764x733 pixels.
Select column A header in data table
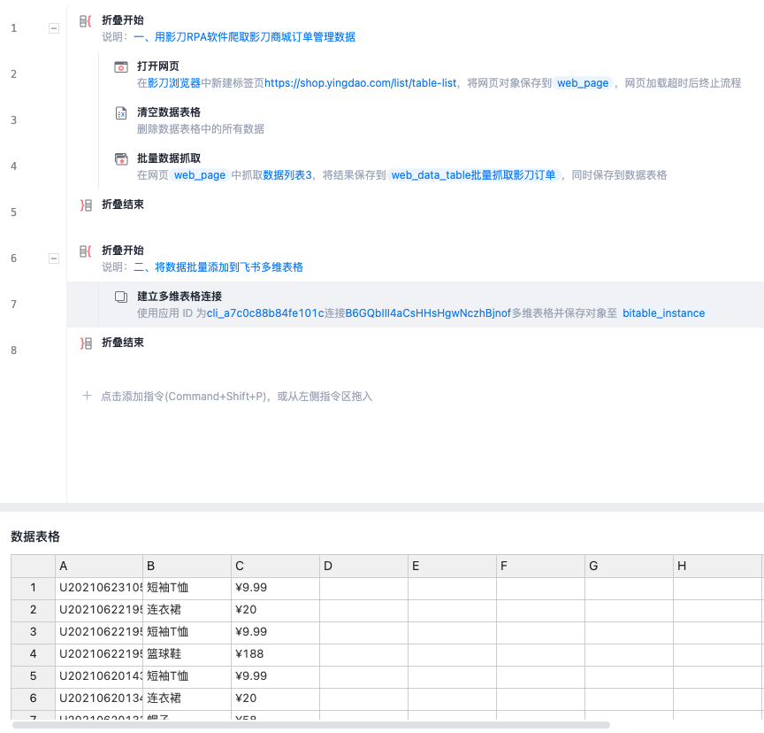point(98,566)
